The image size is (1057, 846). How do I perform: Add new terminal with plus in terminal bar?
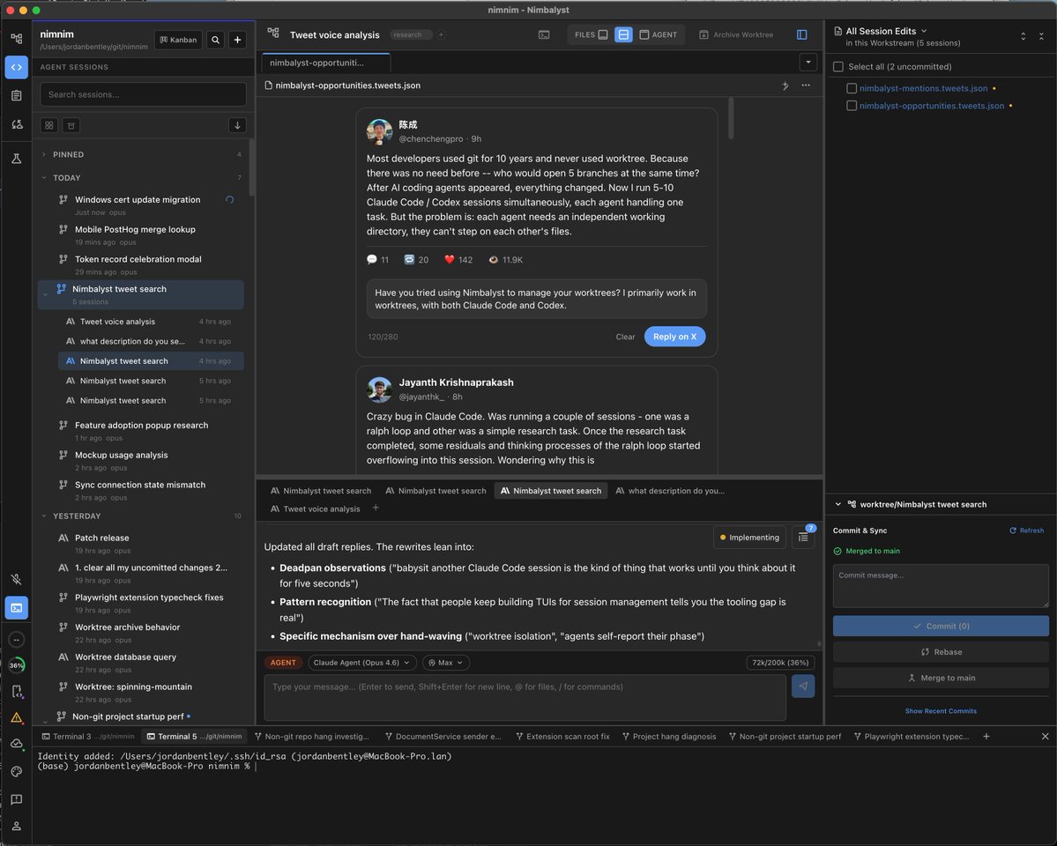pyautogui.click(x=986, y=736)
